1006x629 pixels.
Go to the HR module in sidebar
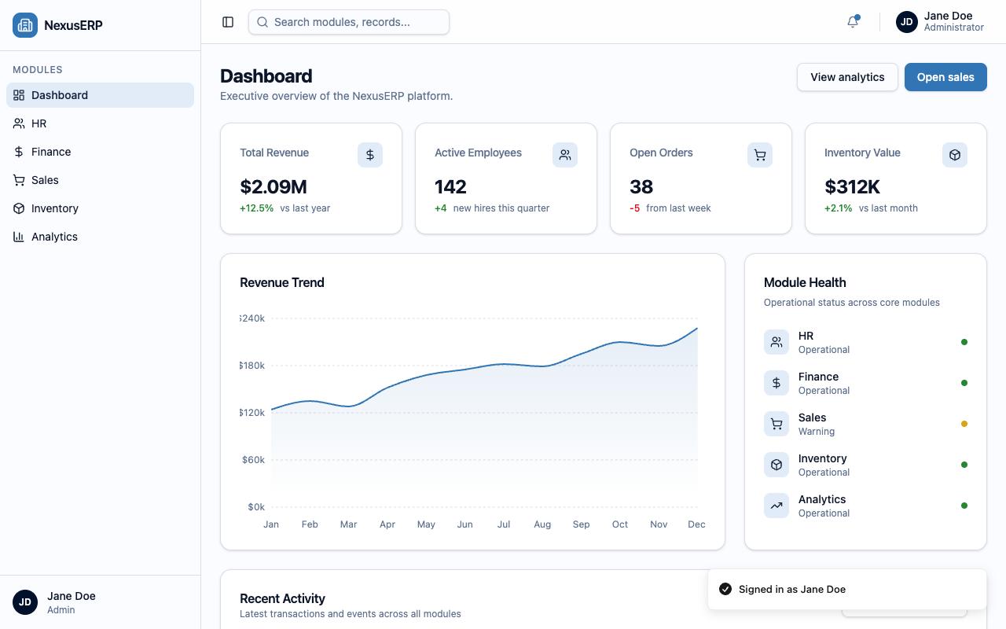pyautogui.click(x=101, y=123)
